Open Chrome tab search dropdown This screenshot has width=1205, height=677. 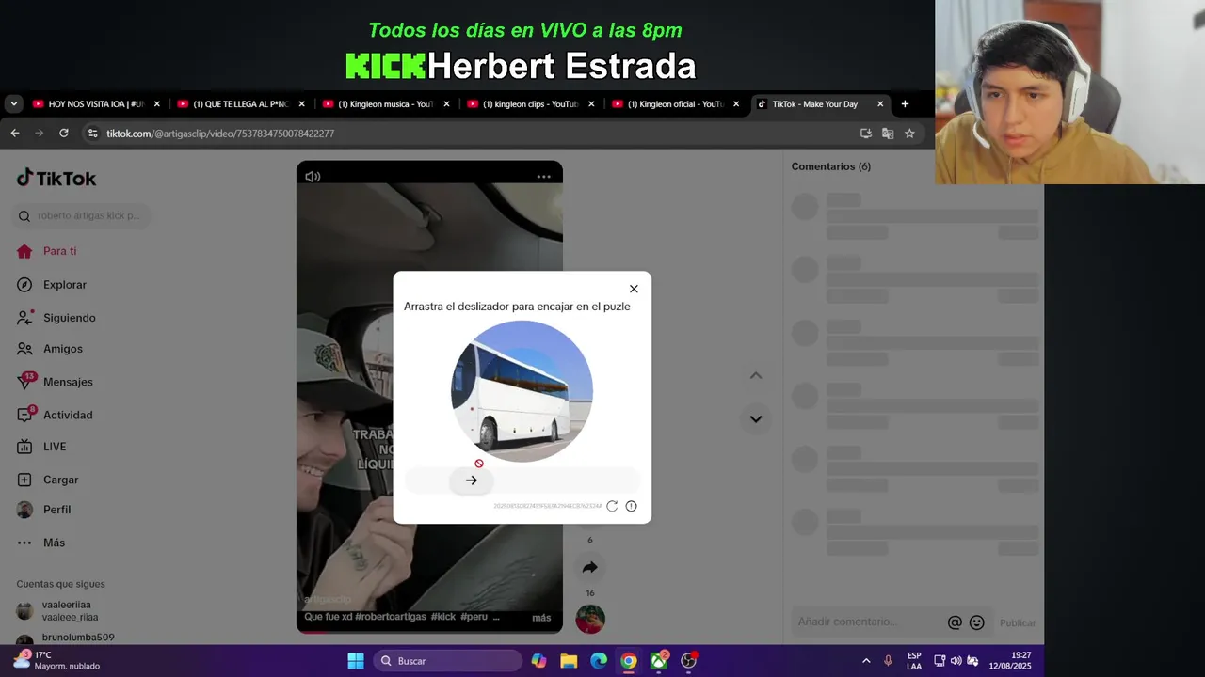(x=13, y=104)
